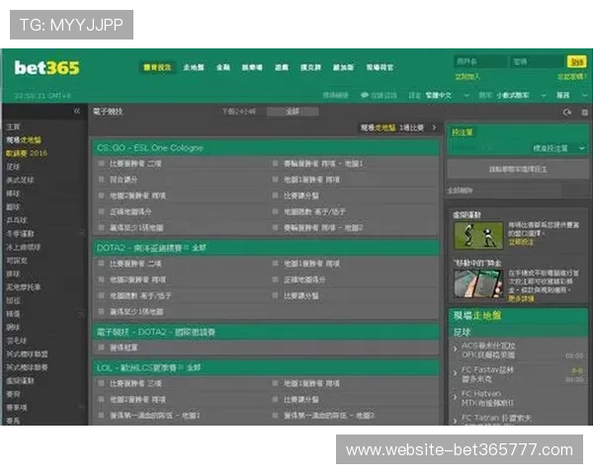Click list icon in LOL section header

coord(181,367)
